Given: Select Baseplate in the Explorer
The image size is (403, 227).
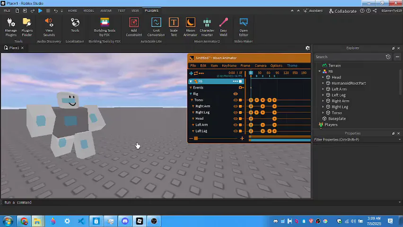Looking at the screenshot, I should [x=337, y=119].
